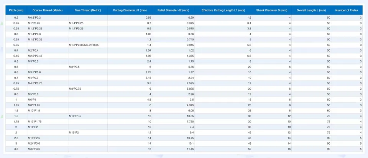Select the M5*P0.8 coarse thread cell

point(48,94)
